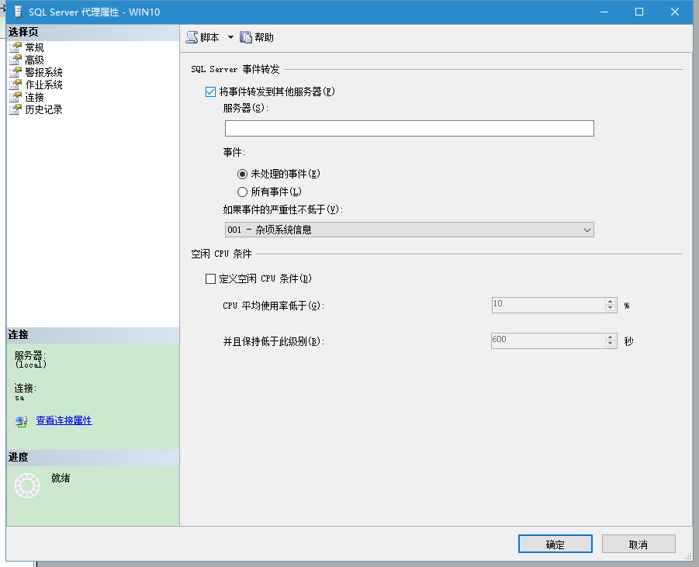Click the 服务器 text input field
699x567 pixels.
(x=409, y=129)
